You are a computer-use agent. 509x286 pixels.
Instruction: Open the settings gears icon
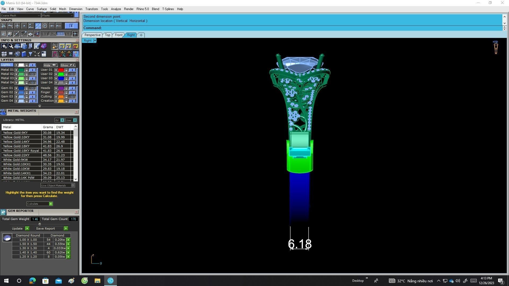4,46
